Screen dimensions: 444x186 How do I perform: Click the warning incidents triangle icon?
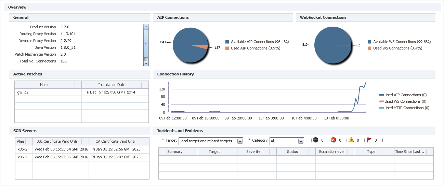tap(351, 140)
